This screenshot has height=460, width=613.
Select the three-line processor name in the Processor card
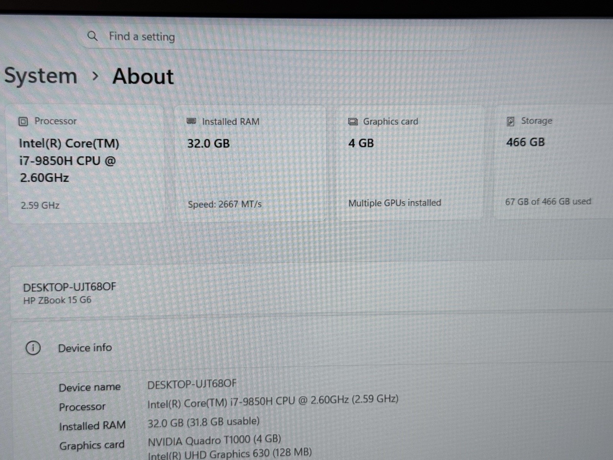[x=69, y=161]
